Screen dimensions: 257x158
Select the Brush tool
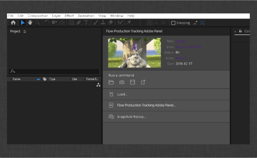click(x=96, y=22)
